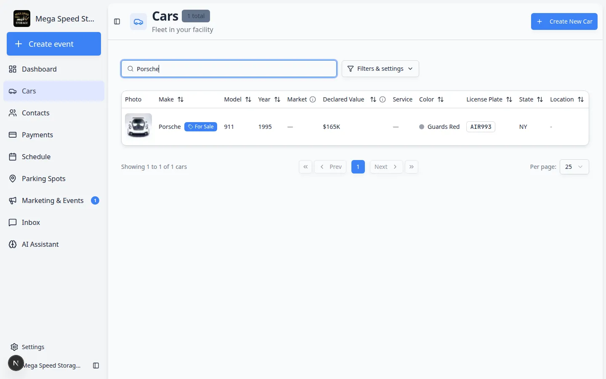Jump to last page double-chevron
Screen dimensions: 606x379
click(x=412, y=167)
